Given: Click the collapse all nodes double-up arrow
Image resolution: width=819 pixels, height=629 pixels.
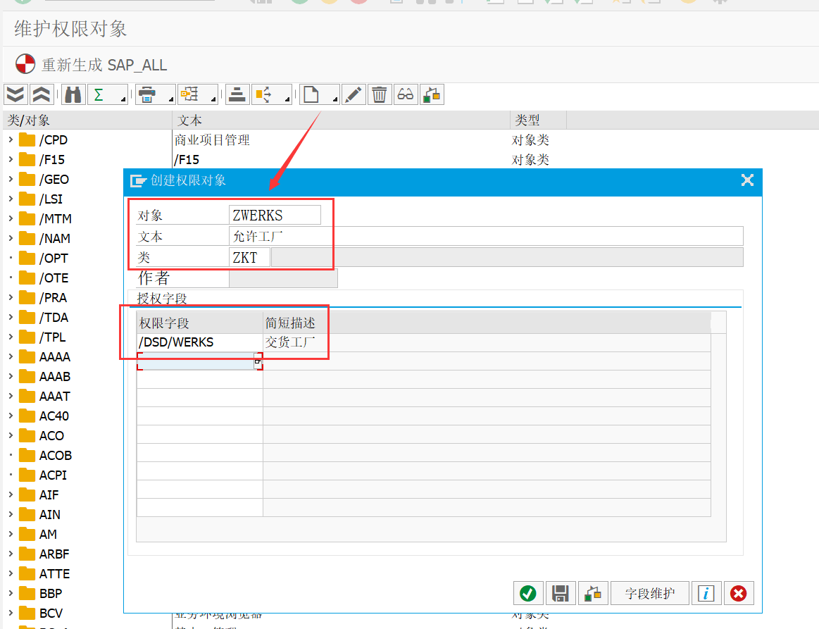Looking at the screenshot, I should coord(42,94).
